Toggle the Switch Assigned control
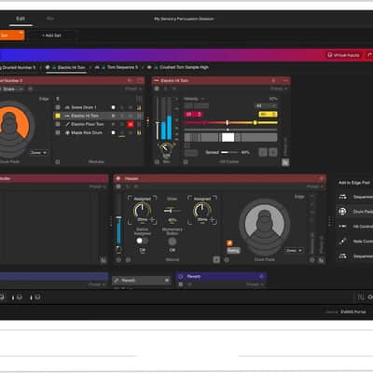 142,241
